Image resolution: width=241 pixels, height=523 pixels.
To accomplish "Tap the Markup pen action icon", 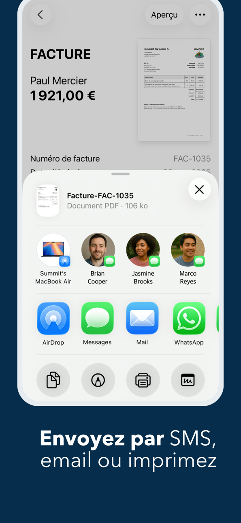I will [x=98, y=380].
